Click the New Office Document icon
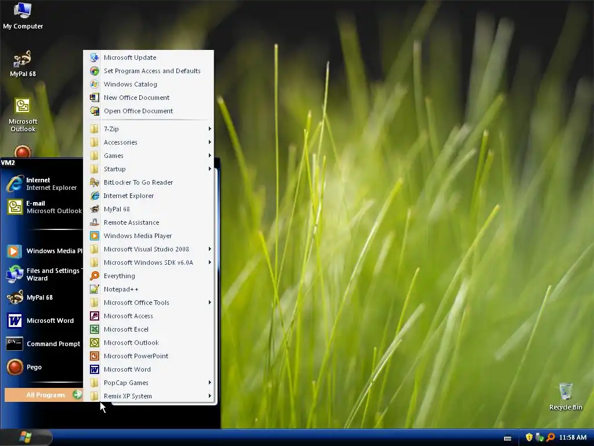This screenshot has width=594, height=446. (x=95, y=98)
